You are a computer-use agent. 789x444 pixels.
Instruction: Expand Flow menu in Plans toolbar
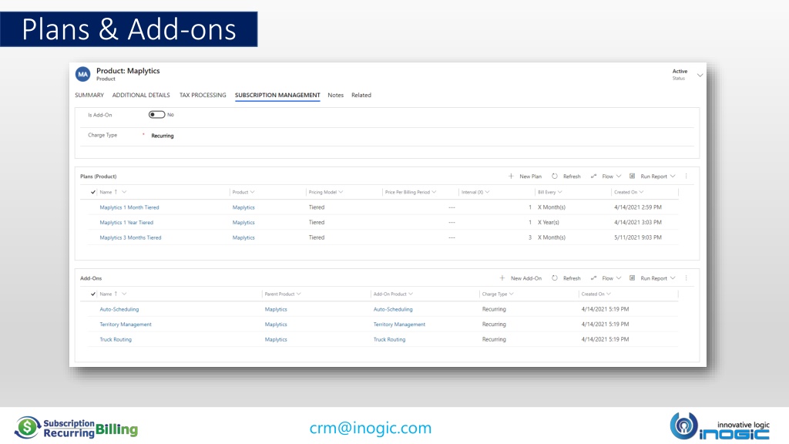click(x=619, y=177)
